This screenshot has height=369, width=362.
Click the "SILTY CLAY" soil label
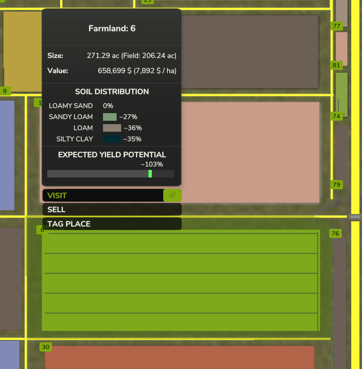tap(75, 139)
